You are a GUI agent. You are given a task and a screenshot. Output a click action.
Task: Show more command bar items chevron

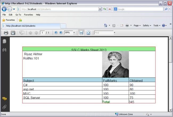[170, 24]
